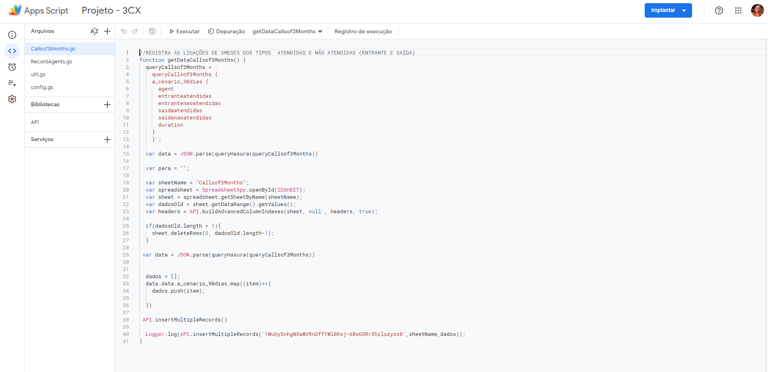Image resolution: width=768 pixels, height=372 pixels.
Task: Open the getDataCallsof3Months function selector
Action: pyautogui.click(x=287, y=31)
